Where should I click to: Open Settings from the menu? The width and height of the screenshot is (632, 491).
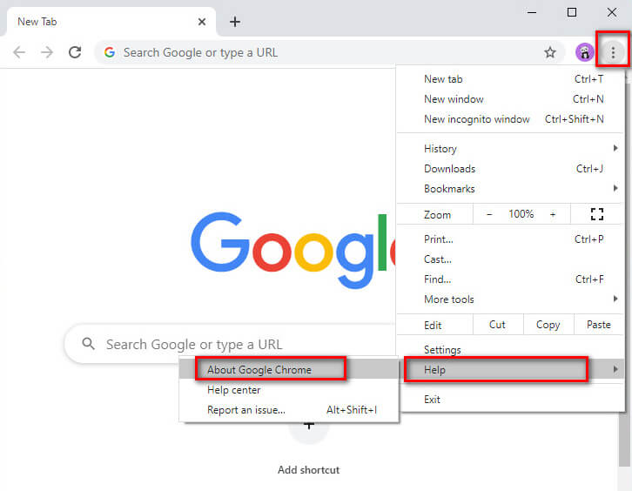510,349
